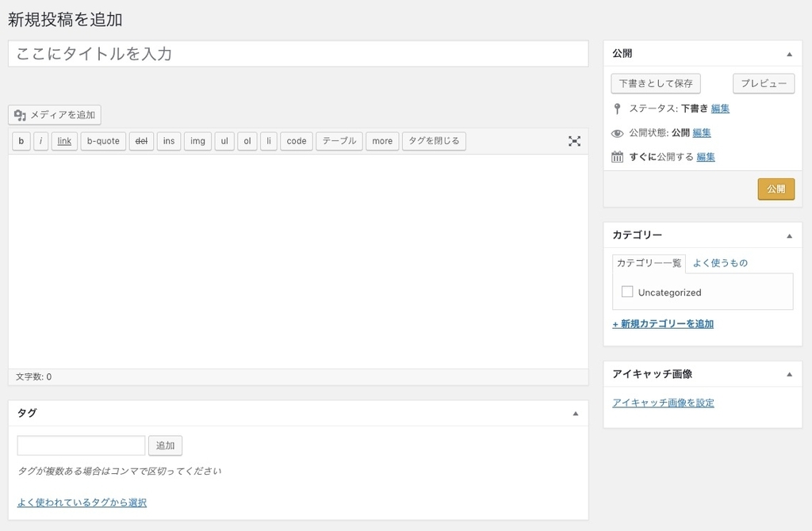Click the ol list quicktag button

247,141
